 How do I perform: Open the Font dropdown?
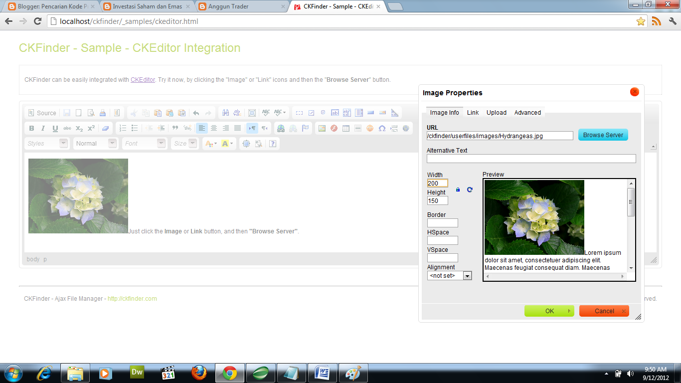[144, 144]
